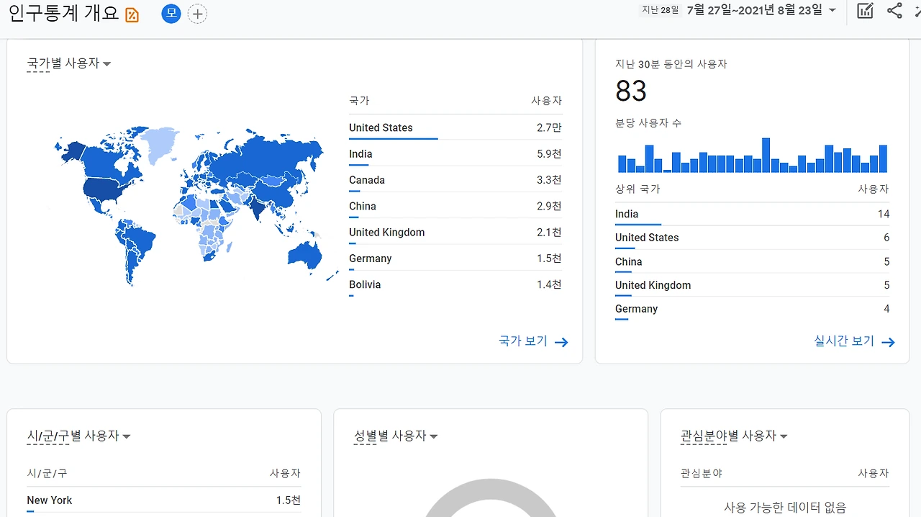Screen dimensions: 921x517
Task: Select India in realtime top countries
Action: click(753, 214)
